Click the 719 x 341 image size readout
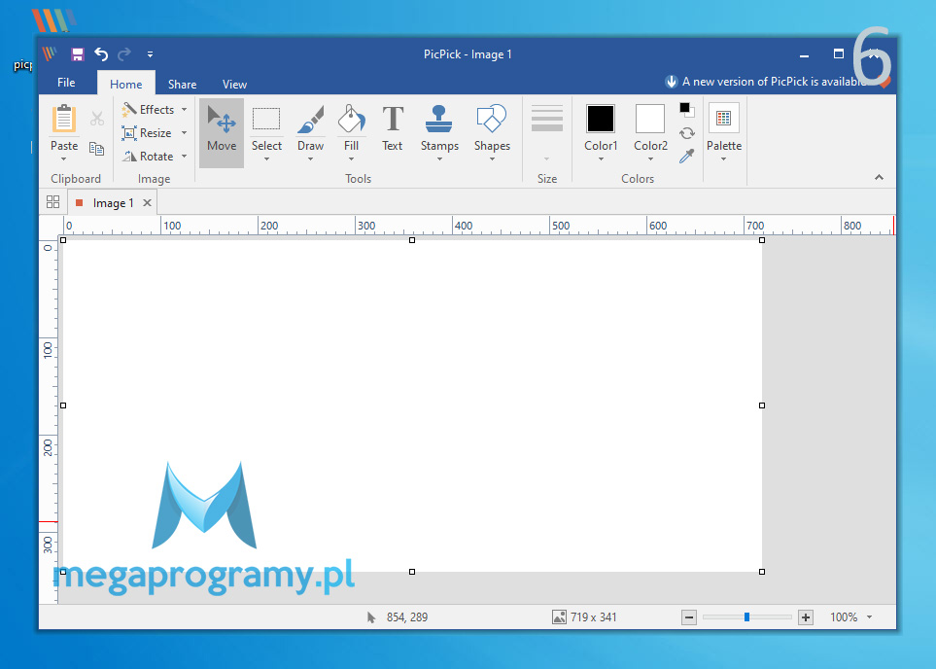 (585, 617)
